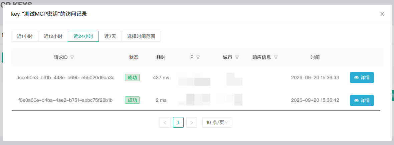Select the 近12小时 time filter
The width and height of the screenshot is (394, 145).
pos(53,36)
